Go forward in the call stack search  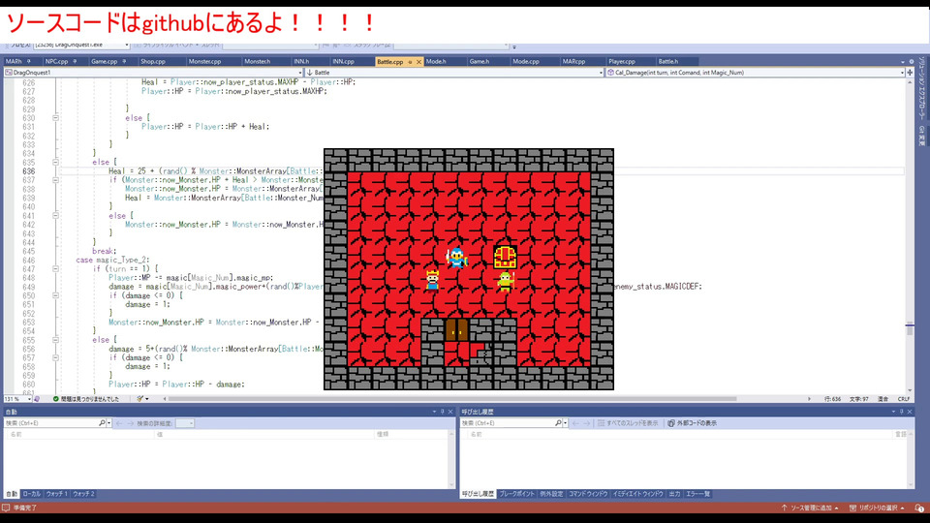(587, 423)
